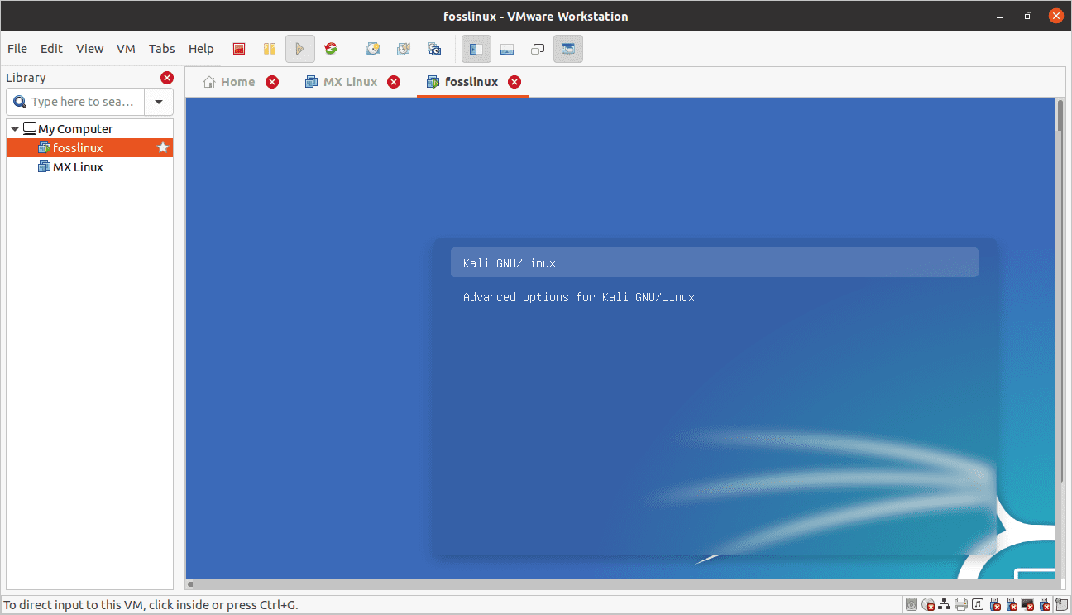Click the hard disk status bar icon
Screen dimensions: 1072x615
click(912, 605)
